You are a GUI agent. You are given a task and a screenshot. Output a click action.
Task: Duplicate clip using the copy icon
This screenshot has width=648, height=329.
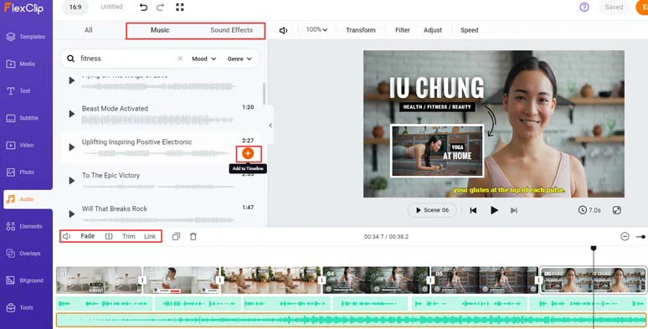coord(176,236)
